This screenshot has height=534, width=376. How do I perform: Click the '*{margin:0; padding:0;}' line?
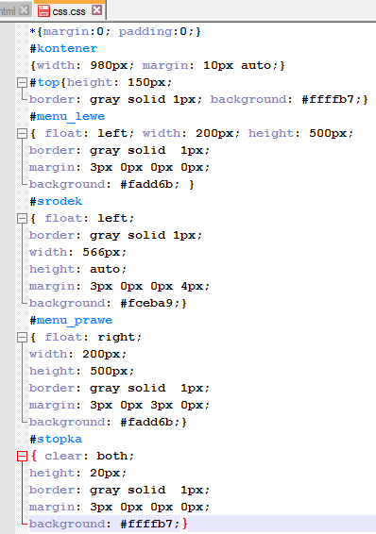(x=115, y=32)
